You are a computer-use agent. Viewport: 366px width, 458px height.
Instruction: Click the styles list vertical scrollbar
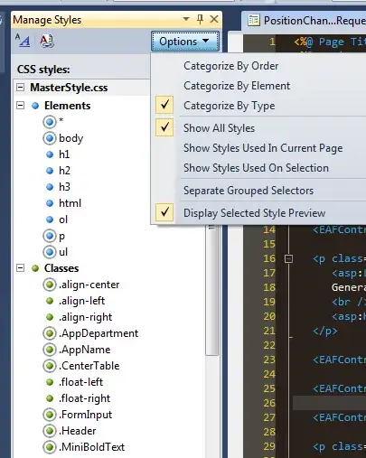[x=212, y=290]
